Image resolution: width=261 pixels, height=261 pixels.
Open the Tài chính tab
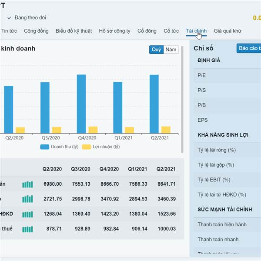pos(196,31)
